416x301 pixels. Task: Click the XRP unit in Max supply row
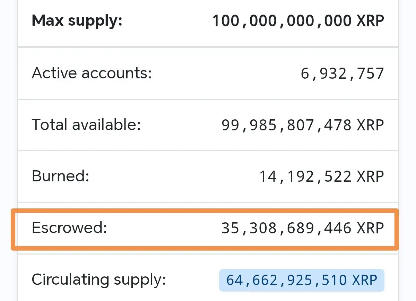[370, 21]
